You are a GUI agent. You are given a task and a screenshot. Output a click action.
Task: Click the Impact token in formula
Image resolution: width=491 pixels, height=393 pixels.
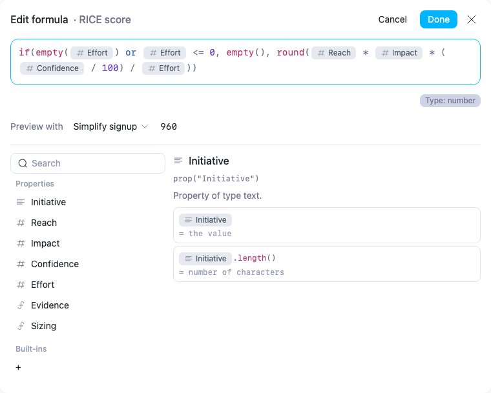[399, 52]
